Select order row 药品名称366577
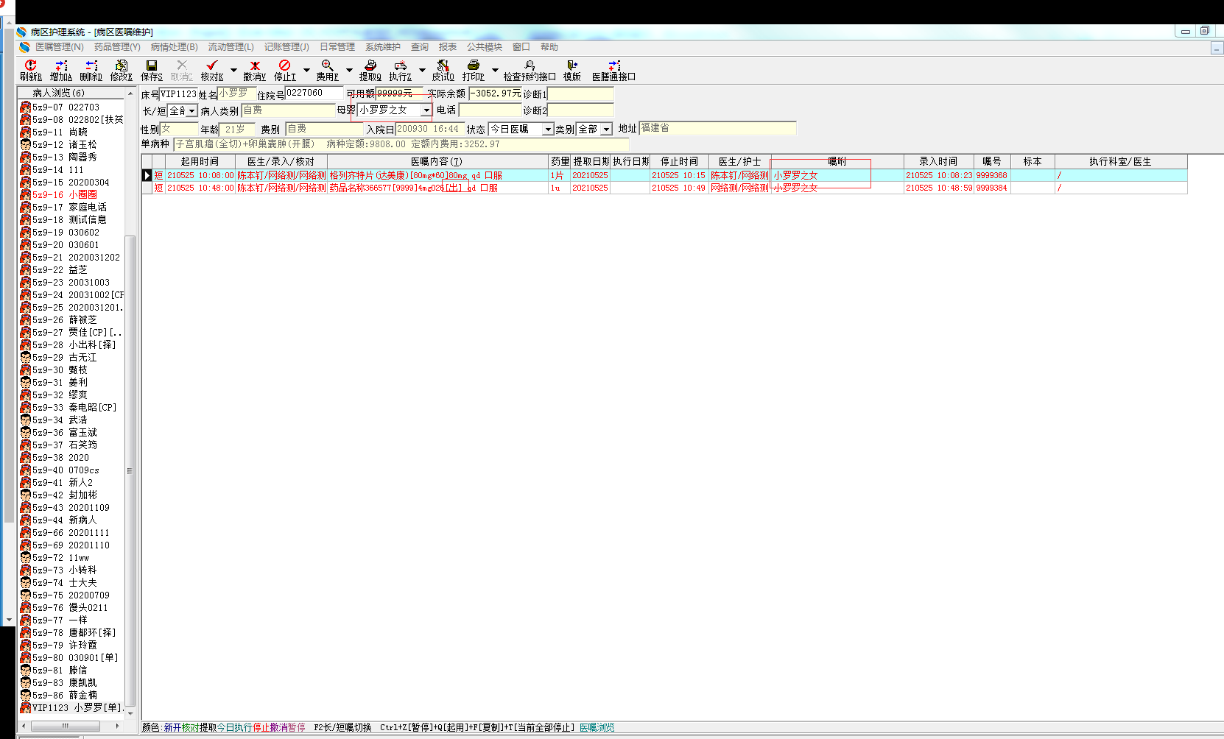This screenshot has height=739, width=1224. (x=664, y=188)
